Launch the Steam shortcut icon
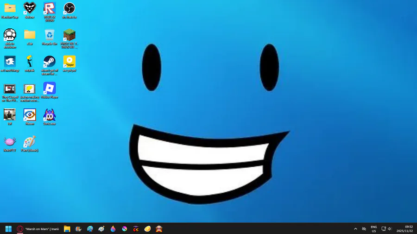Screen dimensions: 417x234 (50, 62)
